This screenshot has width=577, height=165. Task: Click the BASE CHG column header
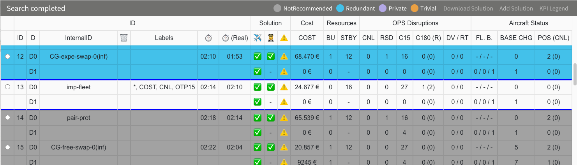pyautogui.click(x=516, y=38)
